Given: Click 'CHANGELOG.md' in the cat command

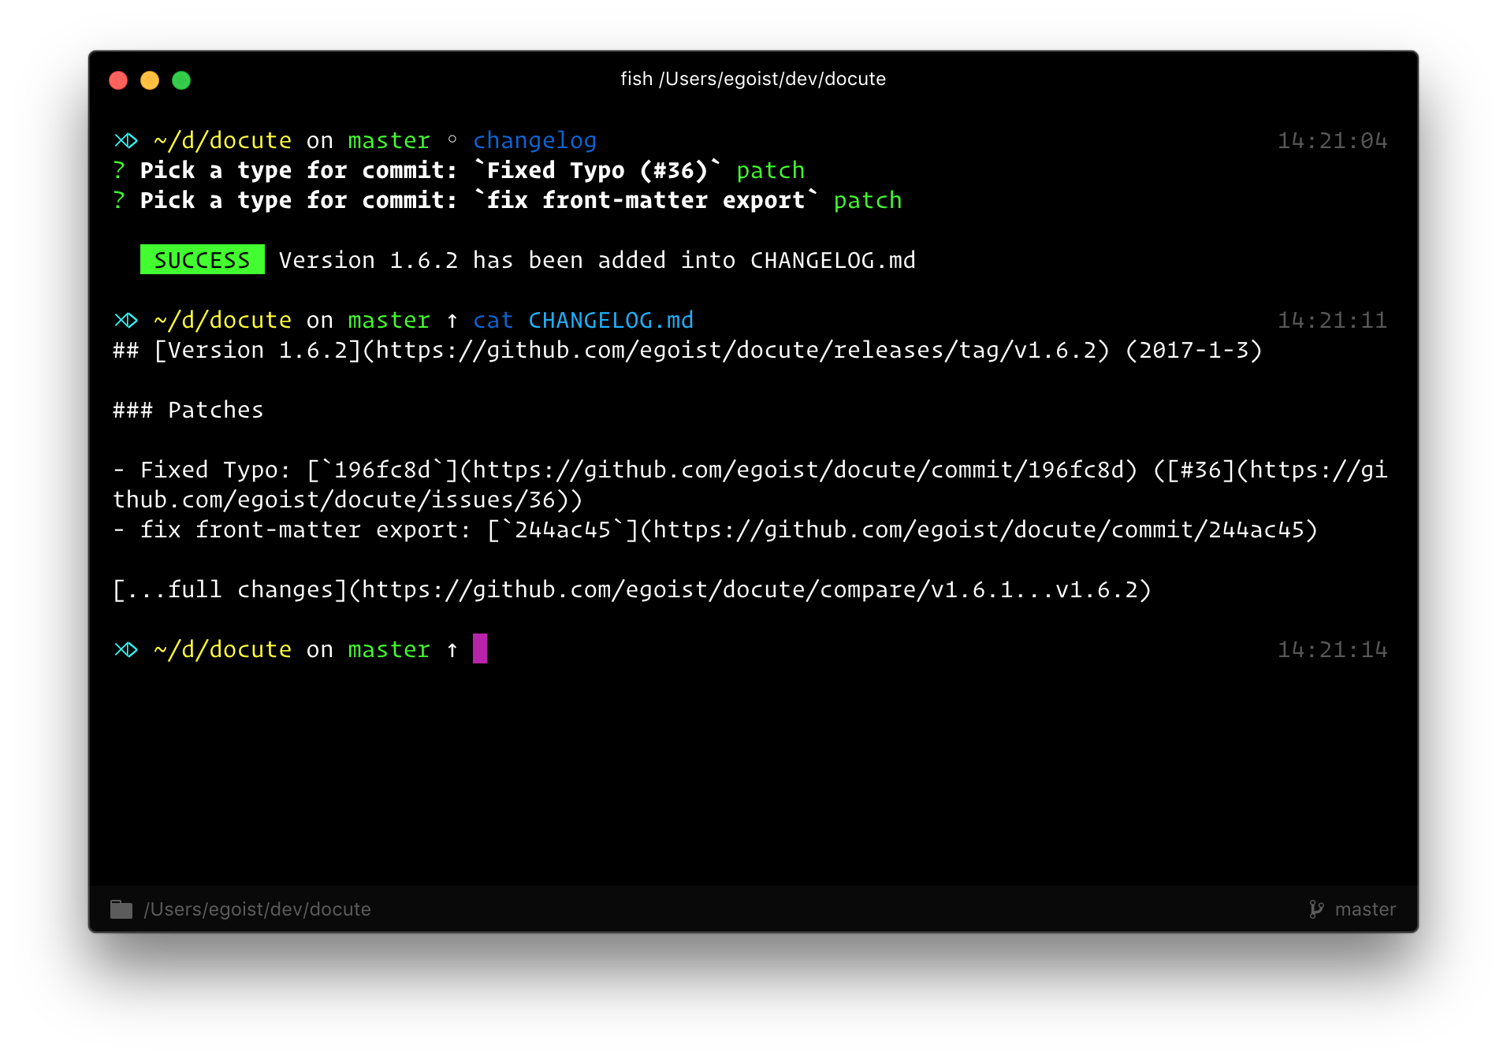Looking at the screenshot, I should pyautogui.click(x=611, y=320).
